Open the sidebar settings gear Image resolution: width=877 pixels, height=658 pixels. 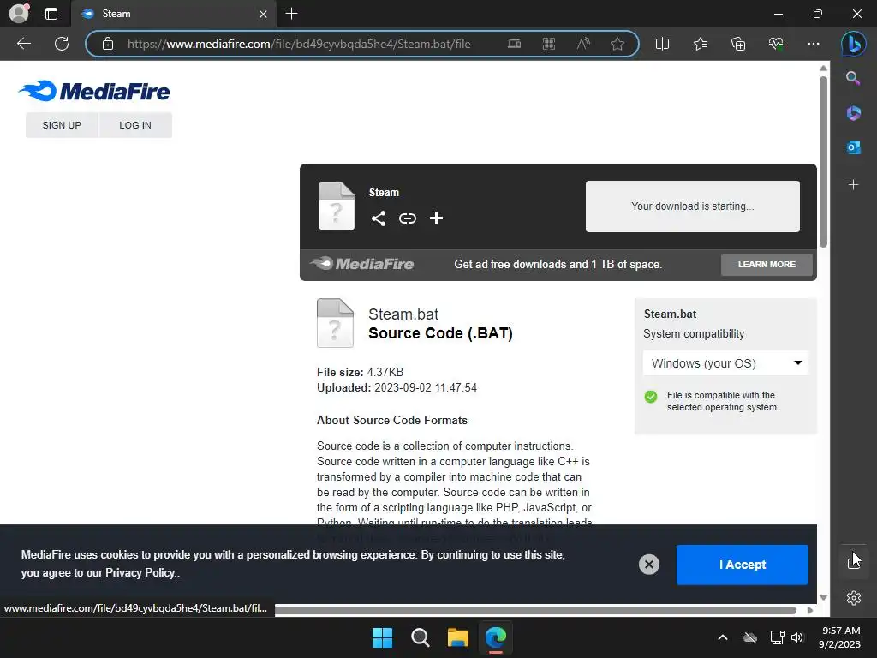click(854, 598)
